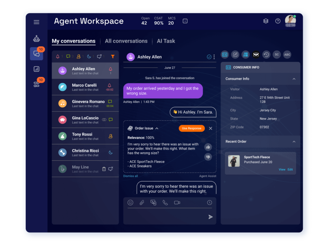The image size is (329, 246).
Task: Select Ginevera Romano conversation
Action: 85,103
